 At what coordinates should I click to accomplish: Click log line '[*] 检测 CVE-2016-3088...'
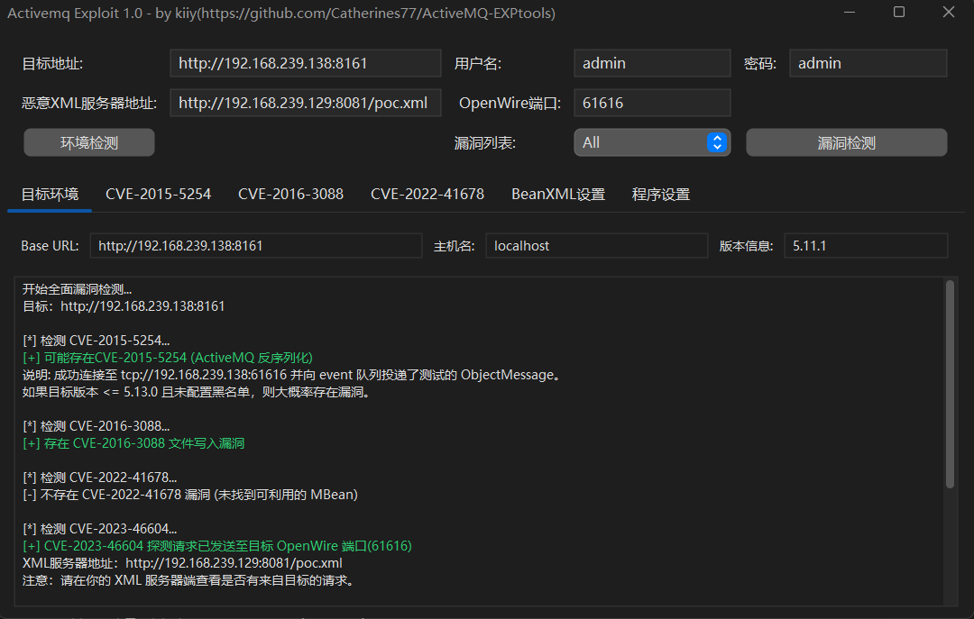96,426
